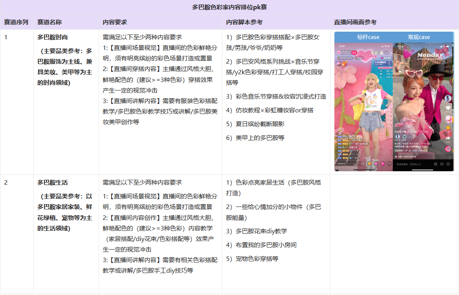
Task: Tap the emoji icon beside the livestream comment box
Action: pos(363,164)
